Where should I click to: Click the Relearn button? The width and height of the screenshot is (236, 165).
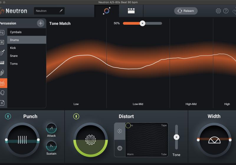click(x=186, y=11)
